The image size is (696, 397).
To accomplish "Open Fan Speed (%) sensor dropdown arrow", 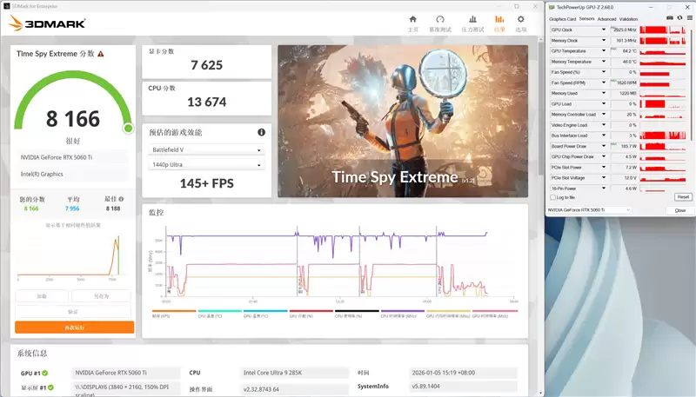I will coord(604,72).
